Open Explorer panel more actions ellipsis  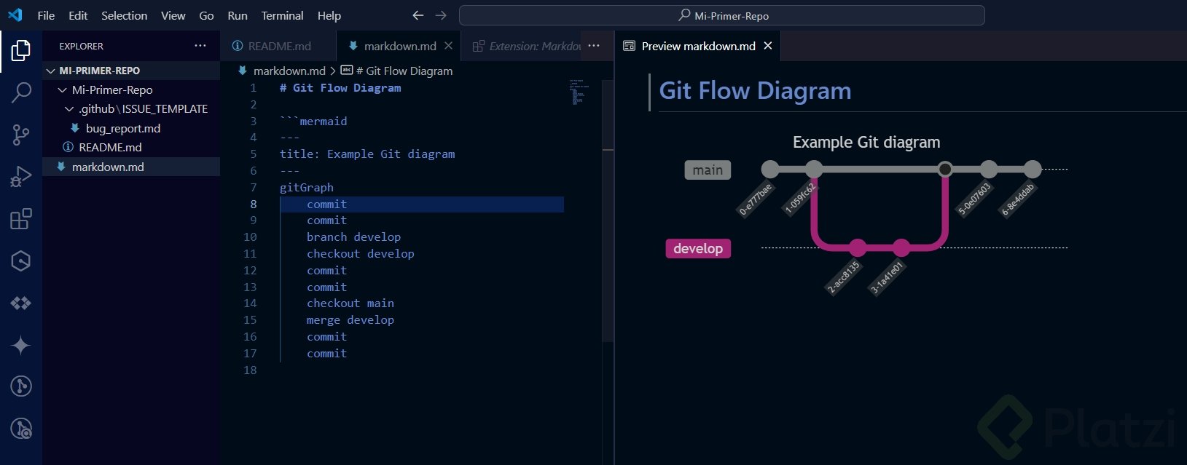click(x=200, y=46)
